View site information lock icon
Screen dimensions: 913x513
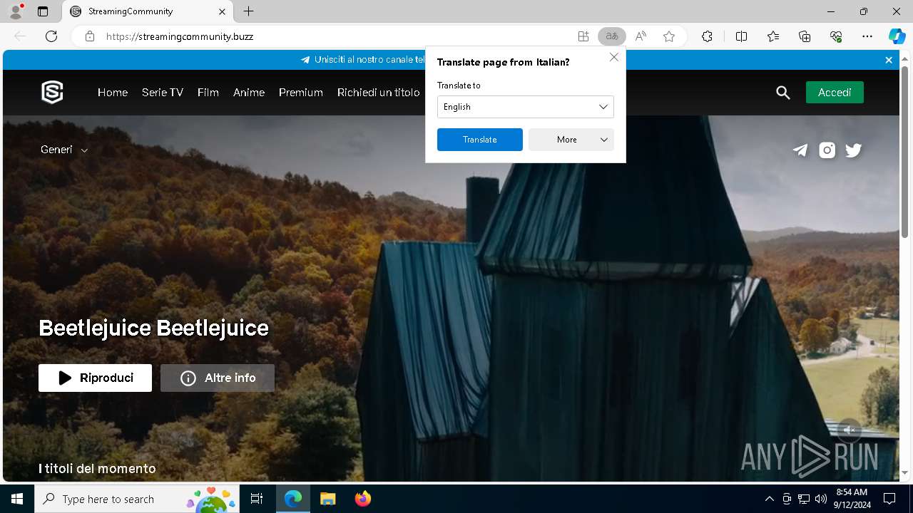click(90, 36)
